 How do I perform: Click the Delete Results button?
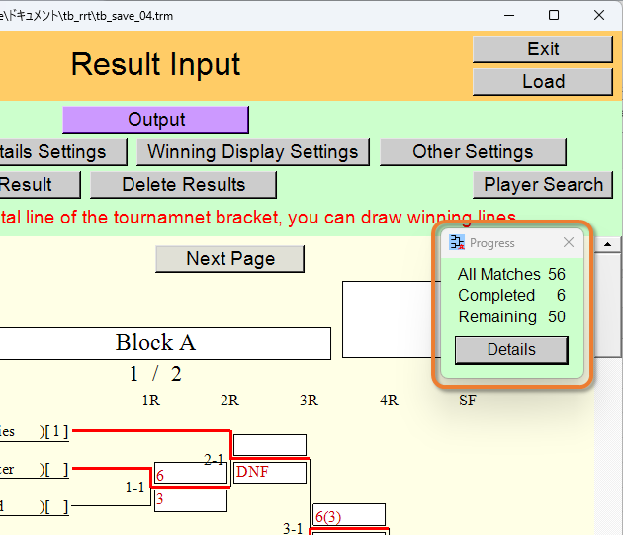coord(184,185)
